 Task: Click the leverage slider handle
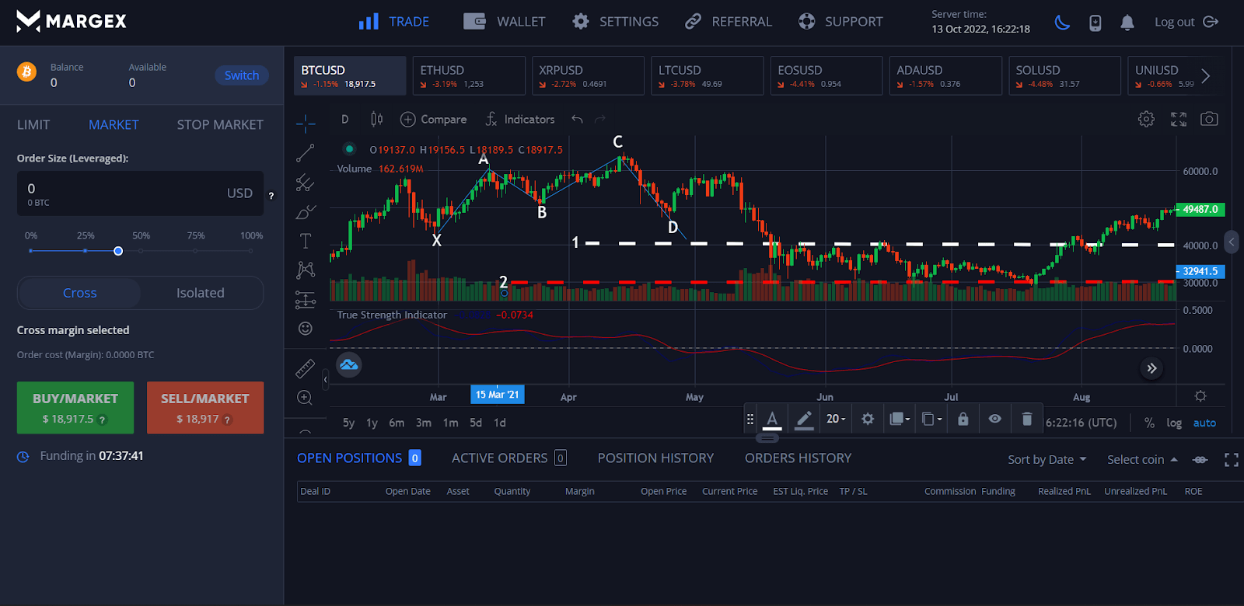118,251
